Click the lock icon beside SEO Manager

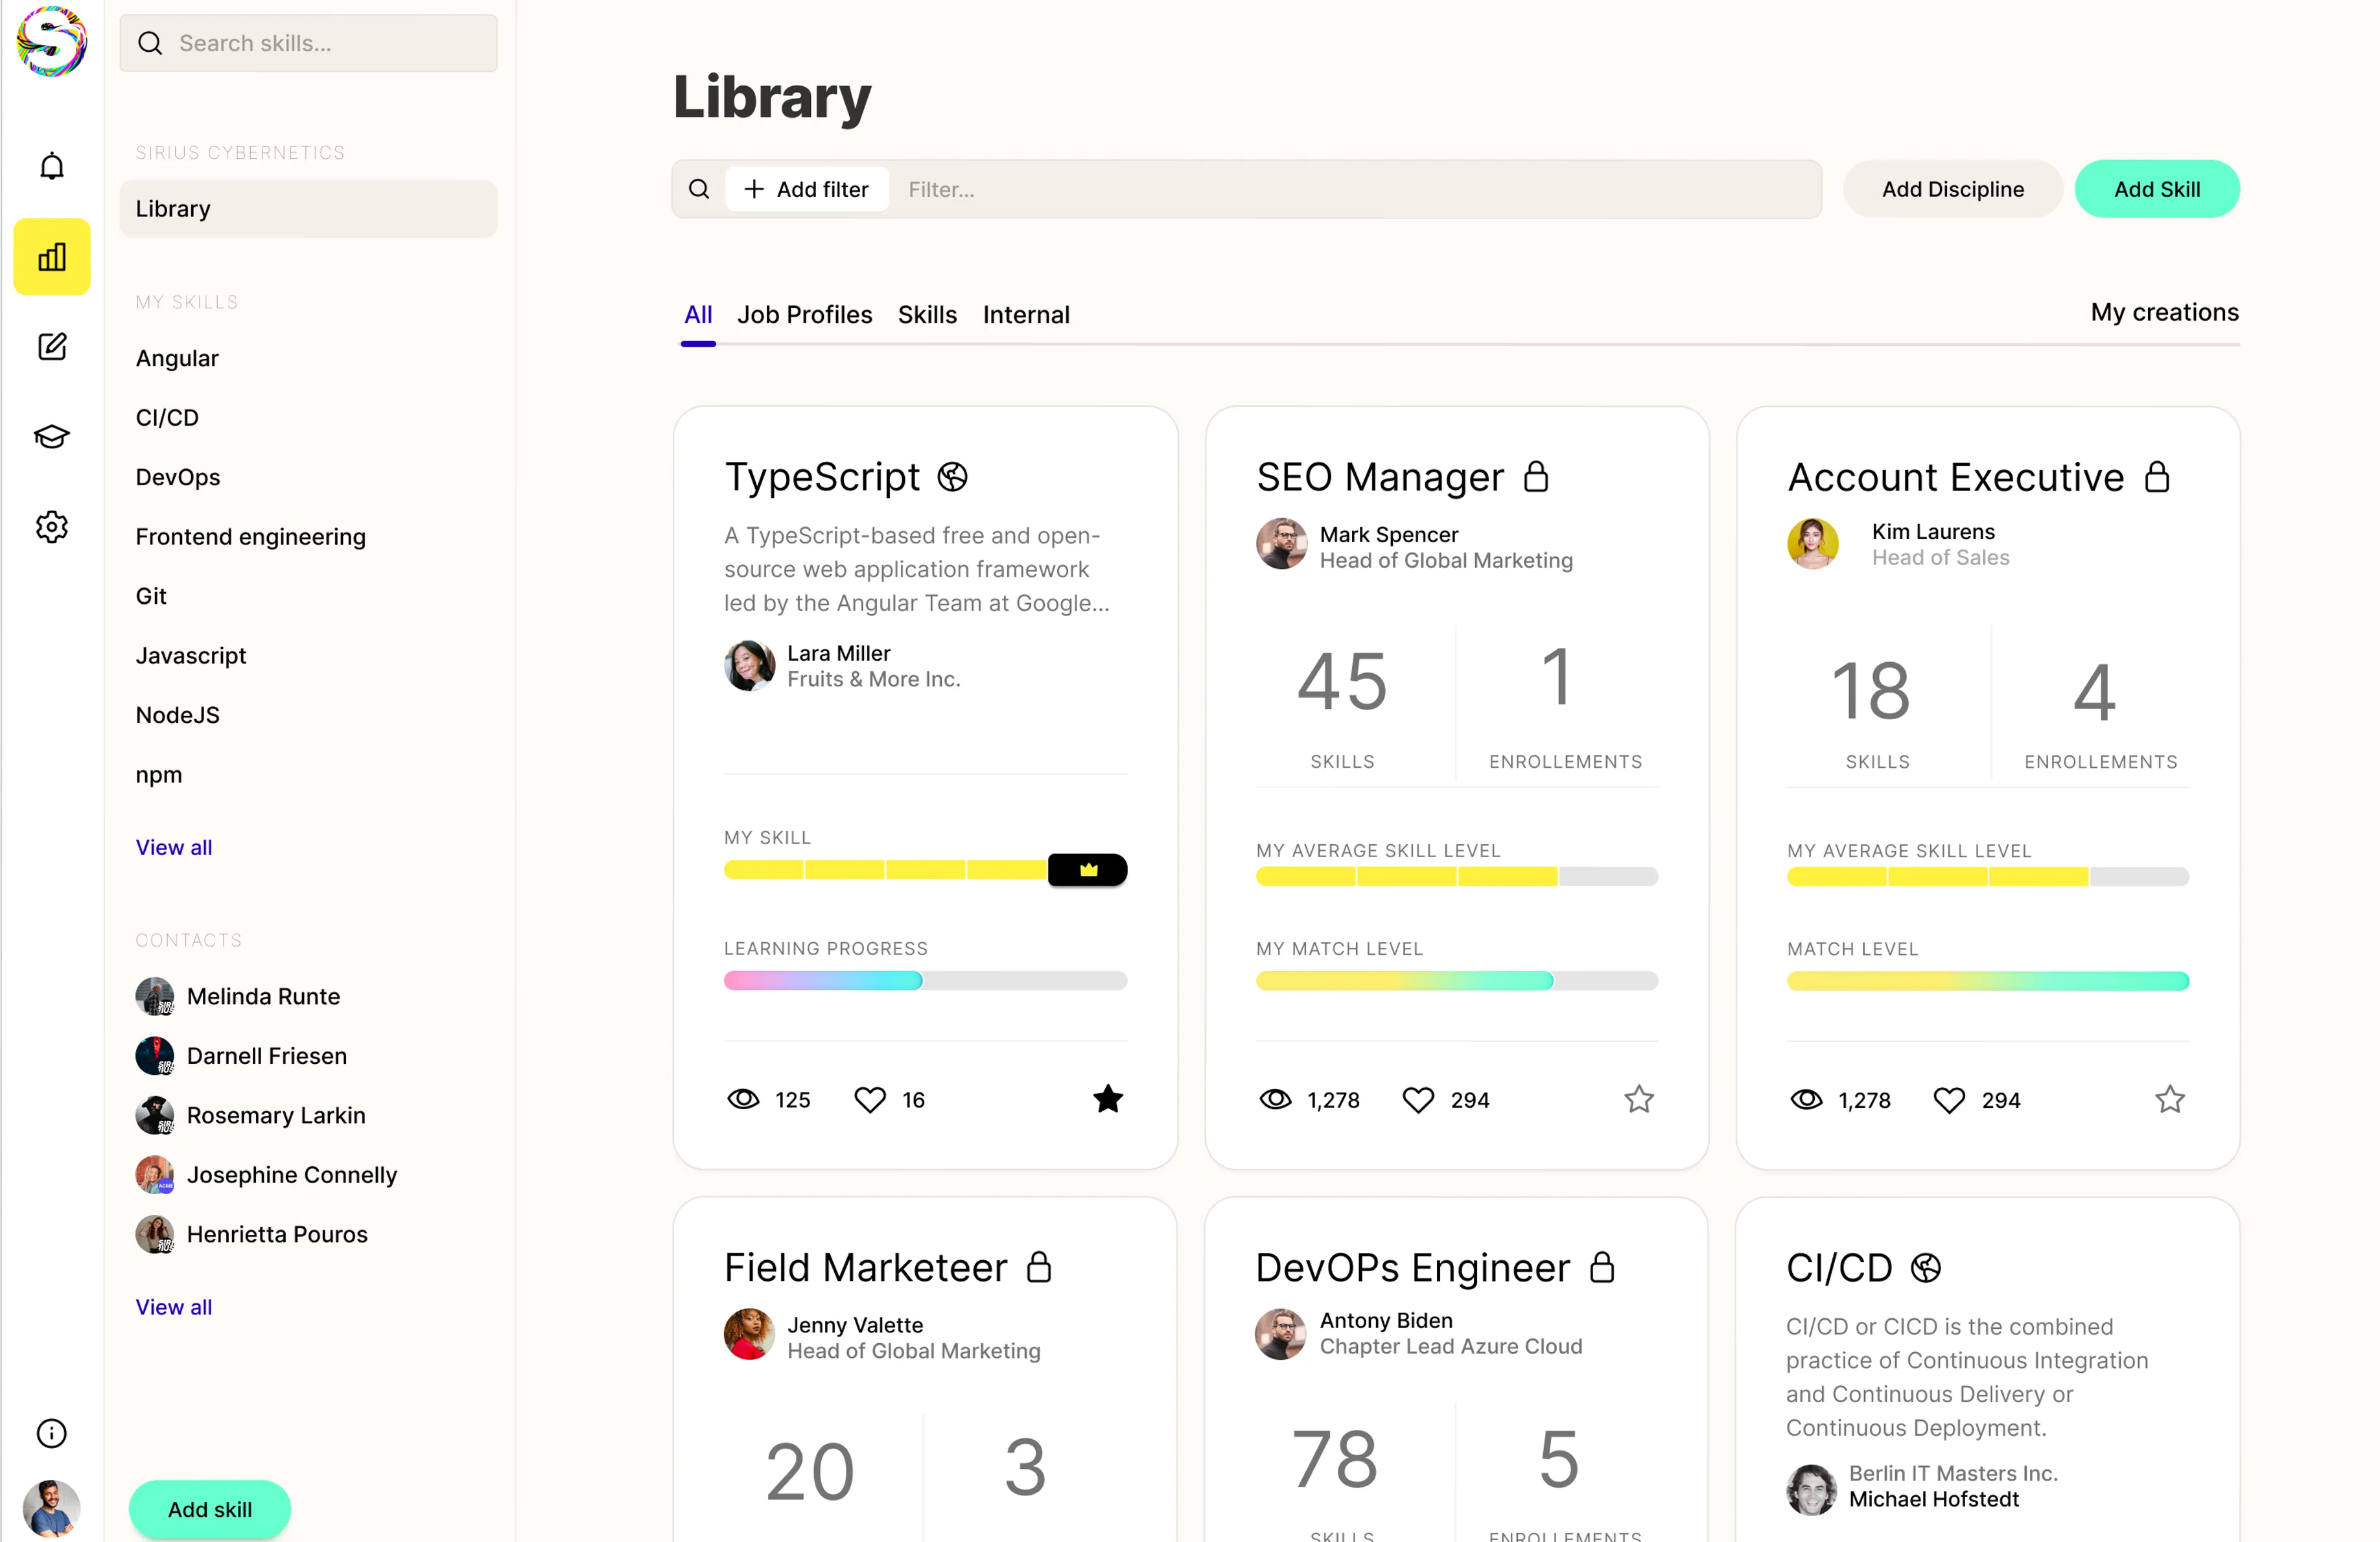pos(1536,477)
